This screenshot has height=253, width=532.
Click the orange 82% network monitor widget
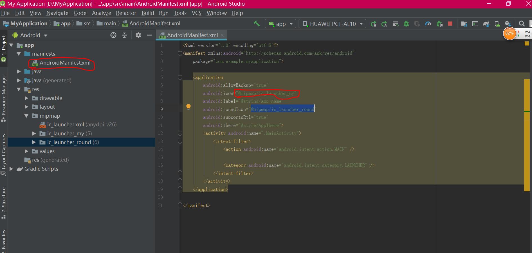[509, 33]
